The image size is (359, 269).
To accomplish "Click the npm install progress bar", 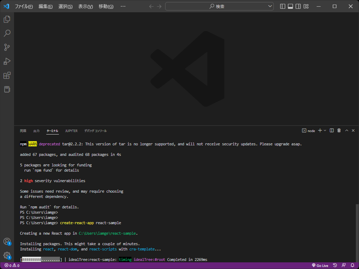I will tap(41, 260).
